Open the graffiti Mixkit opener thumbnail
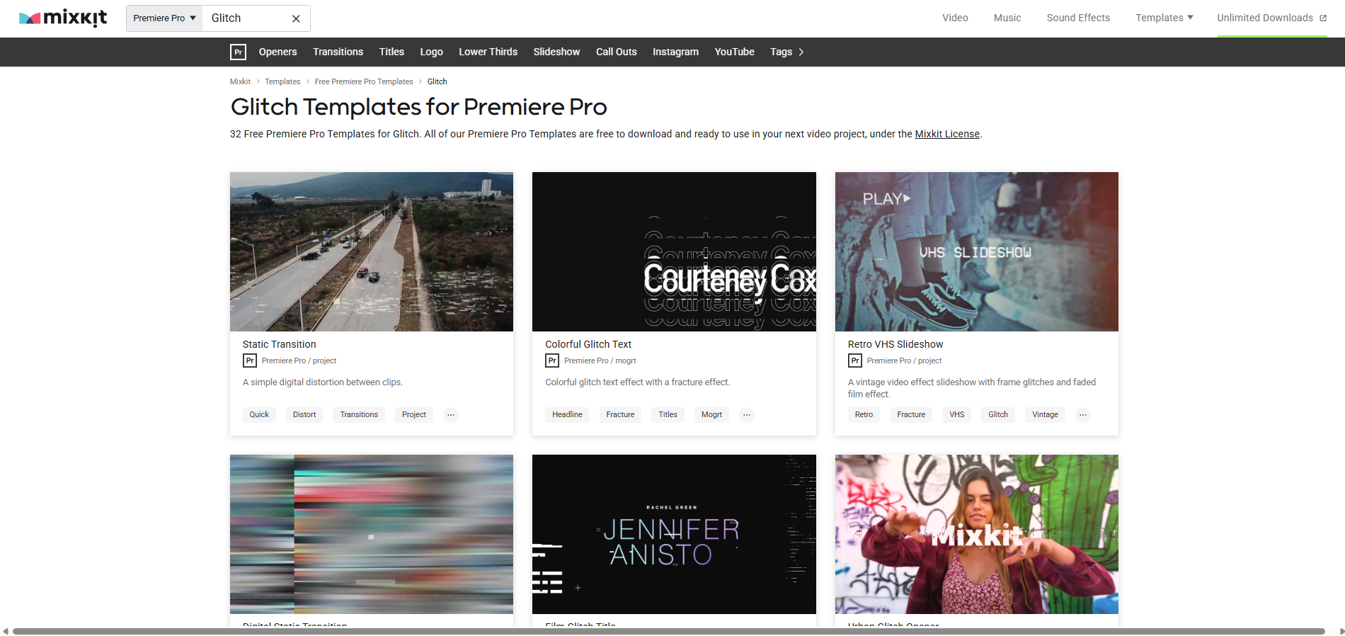Screen dimensions: 1345x636 point(977,534)
